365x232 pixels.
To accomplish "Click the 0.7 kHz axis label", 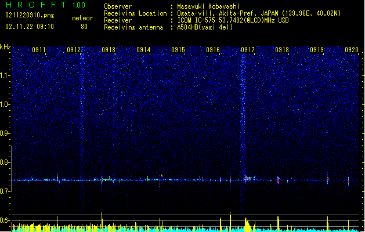I will pyautogui.click(x=5, y=191).
